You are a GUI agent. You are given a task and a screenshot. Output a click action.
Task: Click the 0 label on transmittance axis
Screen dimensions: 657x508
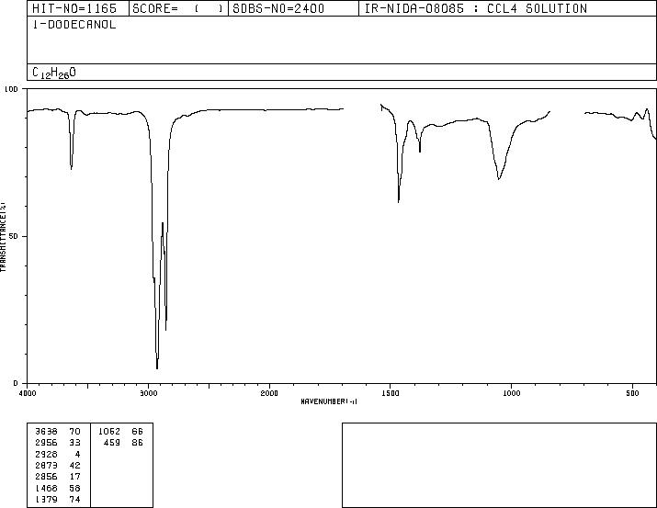[16, 383]
